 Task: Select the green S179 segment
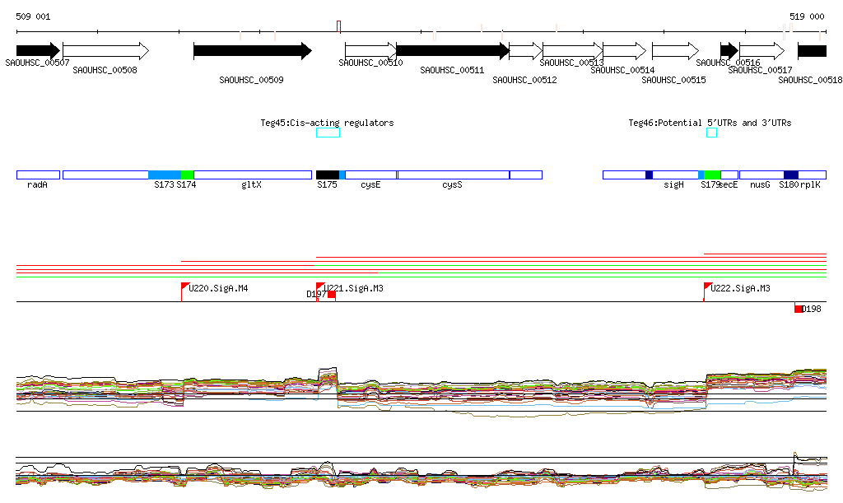point(712,175)
